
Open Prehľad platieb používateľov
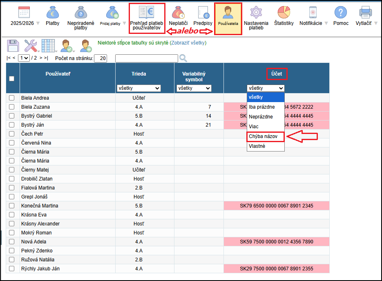coord(147,18)
